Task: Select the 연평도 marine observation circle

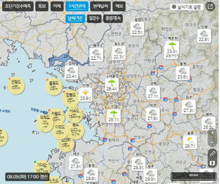Action: (16, 86)
